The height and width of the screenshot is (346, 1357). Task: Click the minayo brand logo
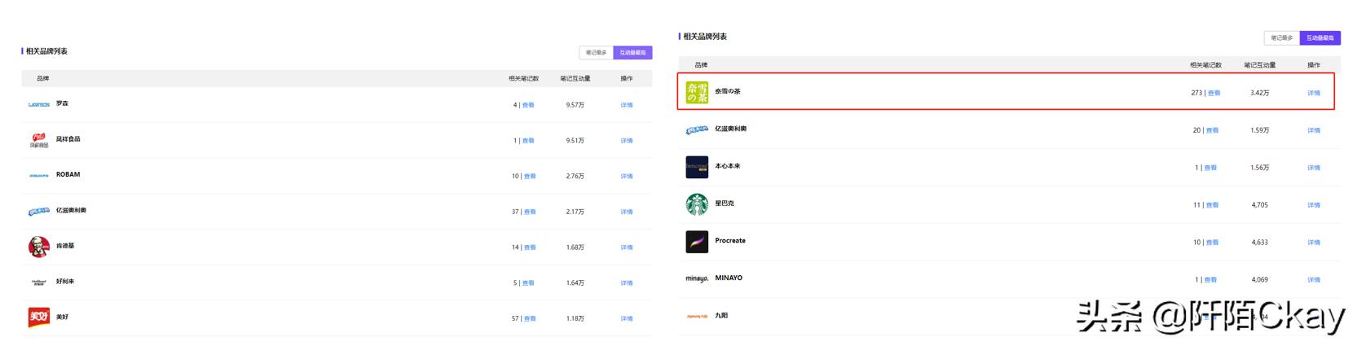pyautogui.click(x=697, y=278)
